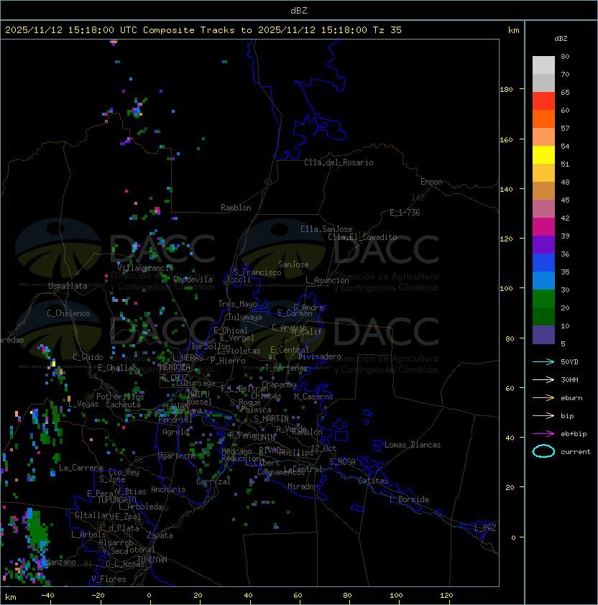
Task: Click the cyan 50YD arrow in legend
Action: (543, 362)
